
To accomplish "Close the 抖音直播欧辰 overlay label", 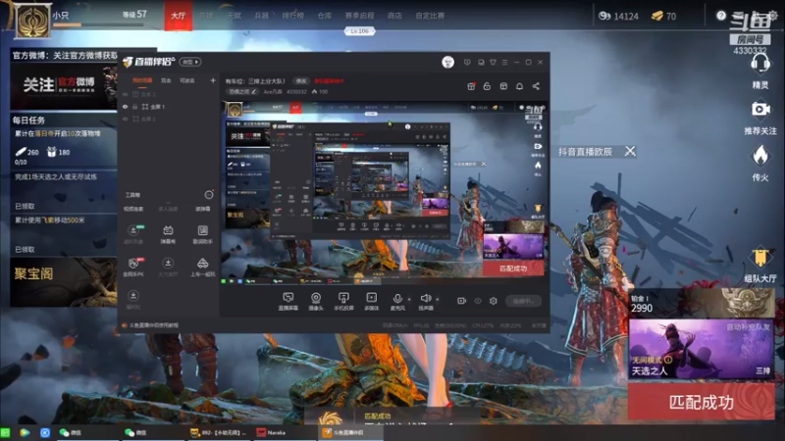I will click(630, 152).
